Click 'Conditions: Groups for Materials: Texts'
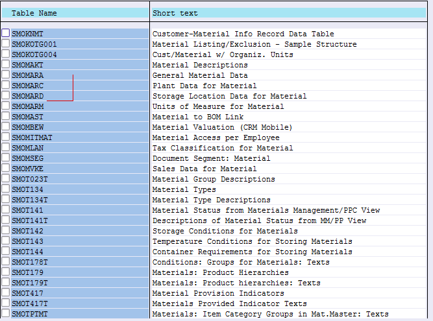 241,262
